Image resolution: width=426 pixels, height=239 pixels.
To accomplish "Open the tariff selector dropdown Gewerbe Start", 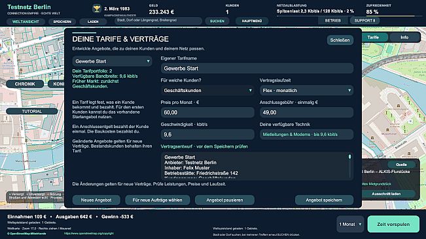I will pyautogui.click(x=112, y=61).
